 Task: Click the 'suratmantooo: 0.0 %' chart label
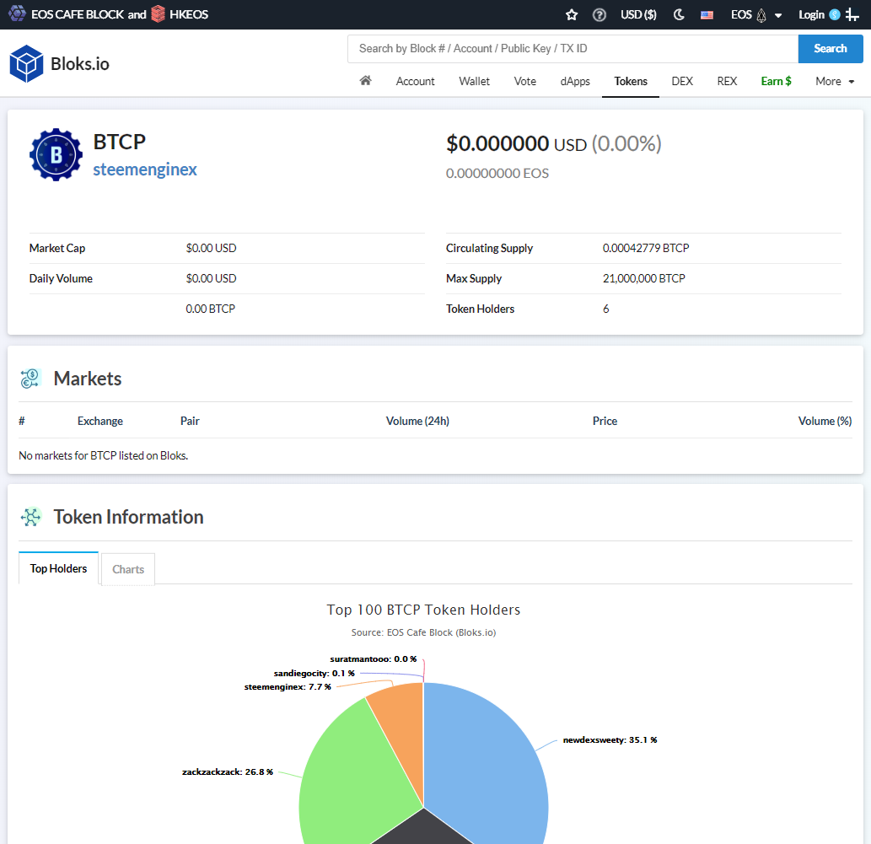(373, 659)
